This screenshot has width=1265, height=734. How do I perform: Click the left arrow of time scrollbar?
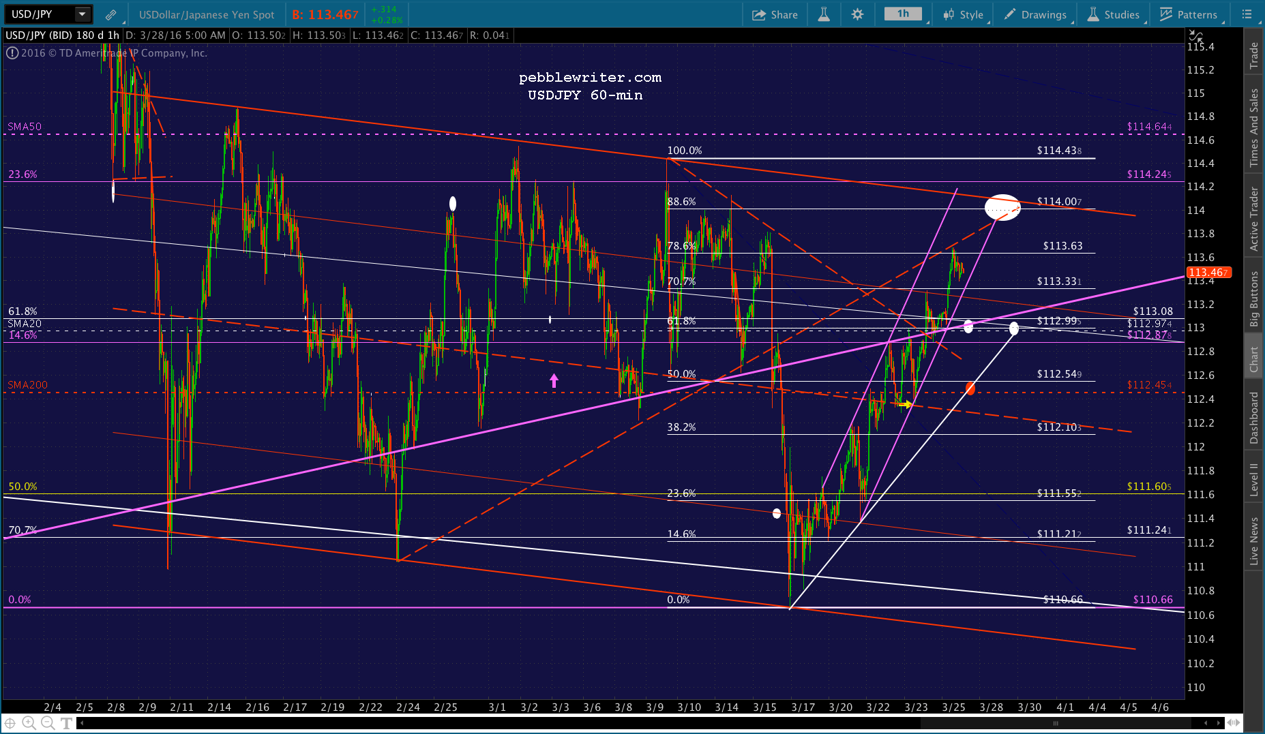[x=83, y=723]
